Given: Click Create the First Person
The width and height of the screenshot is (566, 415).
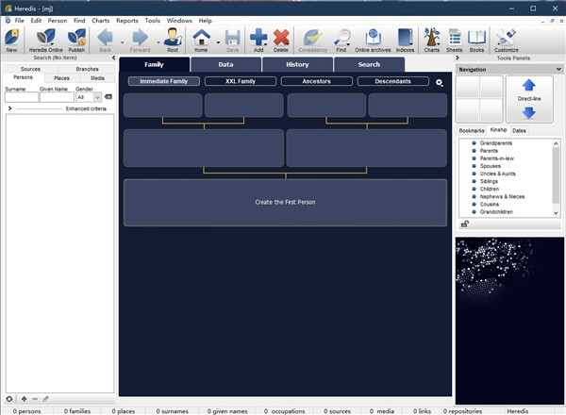Looking at the screenshot, I should click(285, 203).
